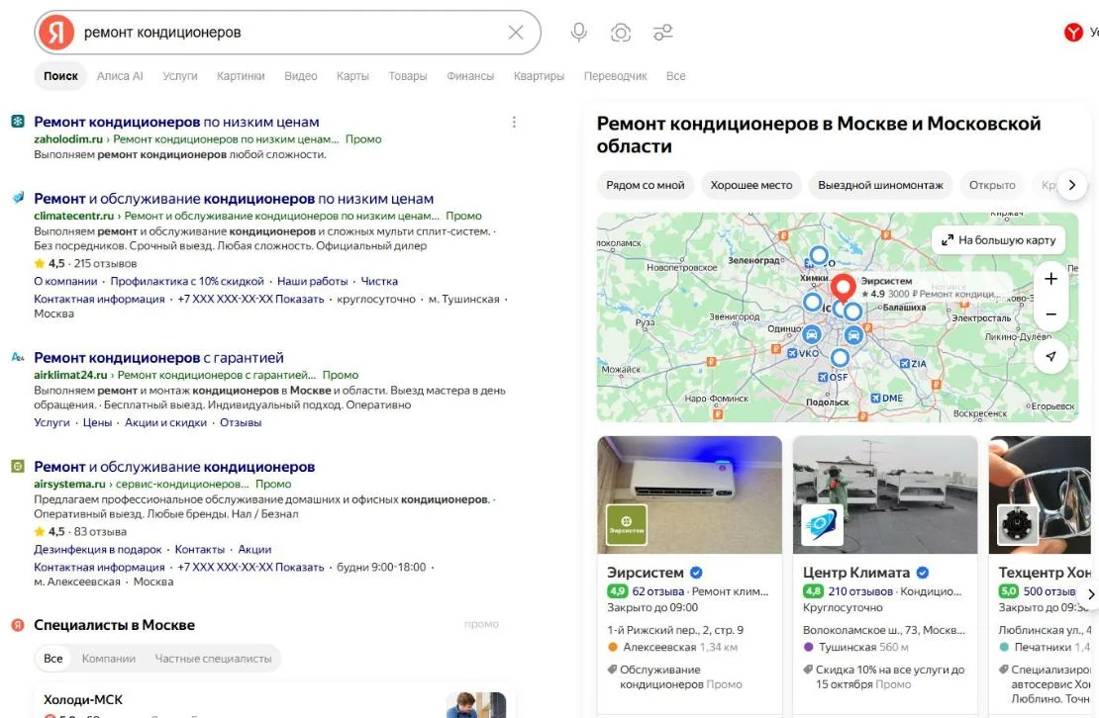Start voice search with microphone icon
The height and width of the screenshot is (718, 1099).
[578, 33]
